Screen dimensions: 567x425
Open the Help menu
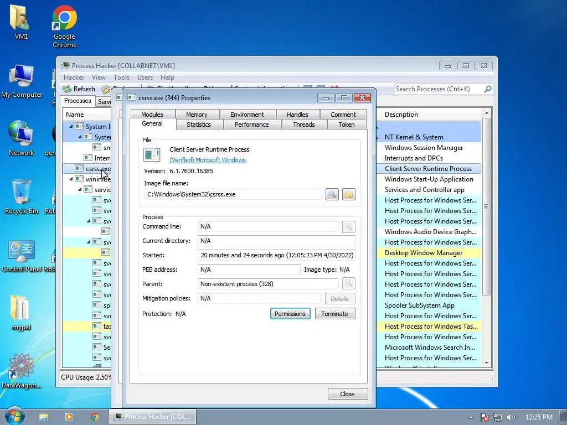167,77
